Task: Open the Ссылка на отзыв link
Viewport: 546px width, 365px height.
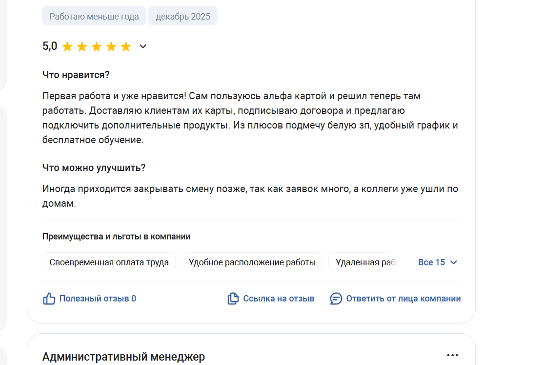Action: [x=279, y=299]
